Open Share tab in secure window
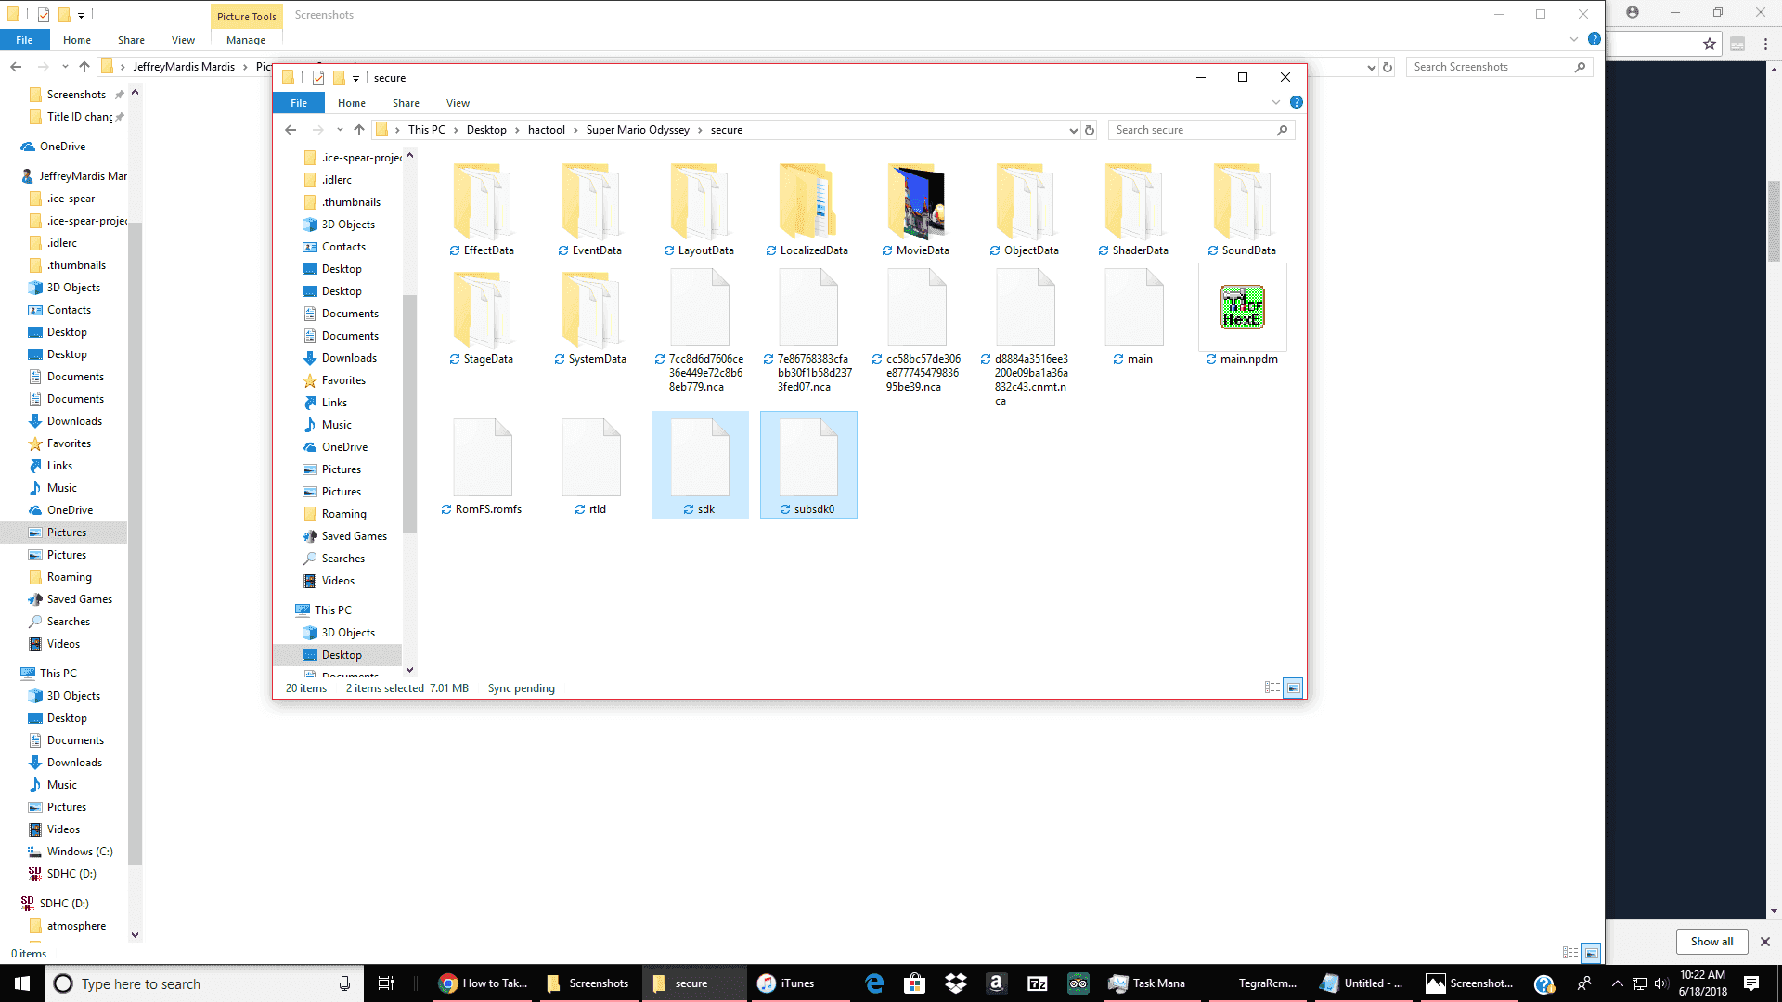The image size is (1782, 1002). point(406,103)
